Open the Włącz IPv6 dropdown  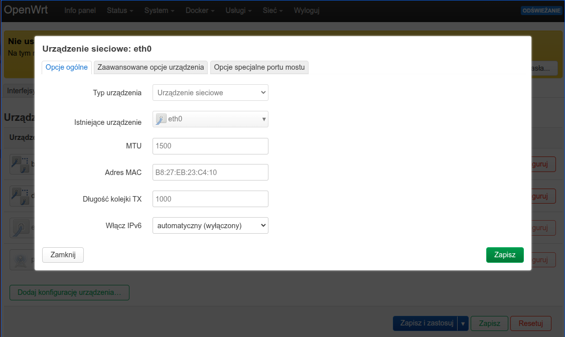tap(210, 226)
